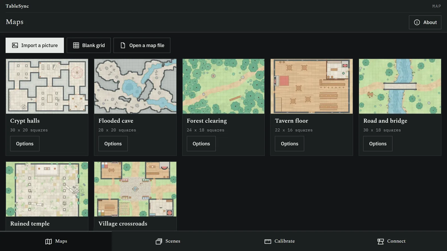Screen dimensions: 447x251
Task: Click the file icon on Open a map file
Action: pyautogui.click(x=123, y=45)
